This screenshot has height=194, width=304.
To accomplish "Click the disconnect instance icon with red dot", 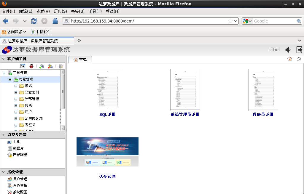I will point(50,66).
